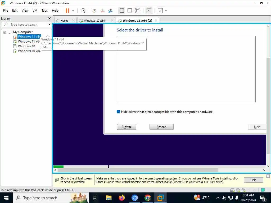
Task: Click the scroll left arrow of VM view
Action: (55, 170)
